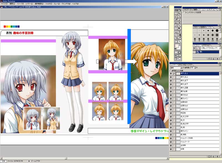Select the Paint Bucket tool

176,38
